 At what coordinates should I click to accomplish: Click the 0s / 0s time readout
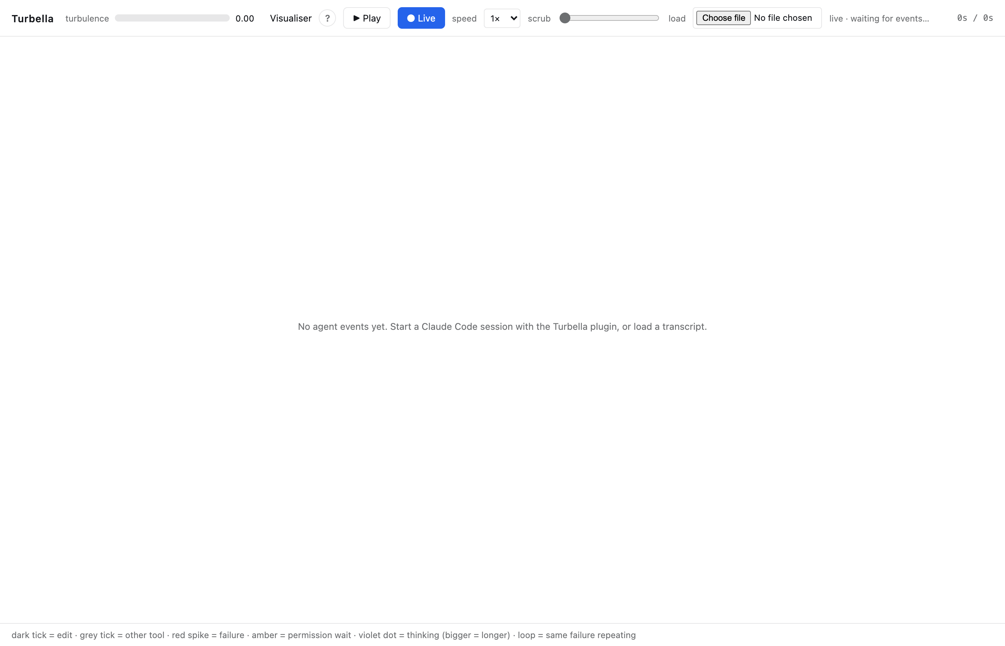pyautogui.click(x=975, y=18)
